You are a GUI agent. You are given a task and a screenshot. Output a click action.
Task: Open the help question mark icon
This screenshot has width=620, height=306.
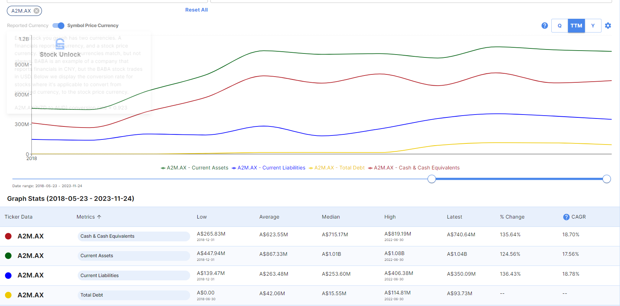(544, 26)
